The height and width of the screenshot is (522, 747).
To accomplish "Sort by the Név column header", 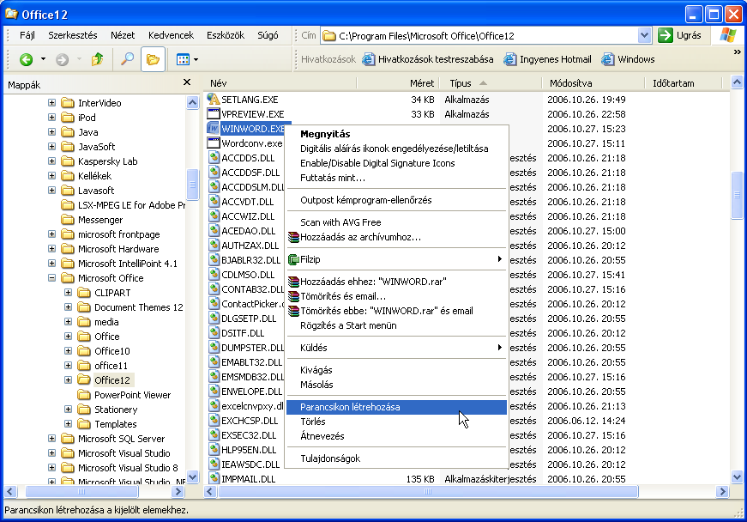I will click(x=280, y=83).
